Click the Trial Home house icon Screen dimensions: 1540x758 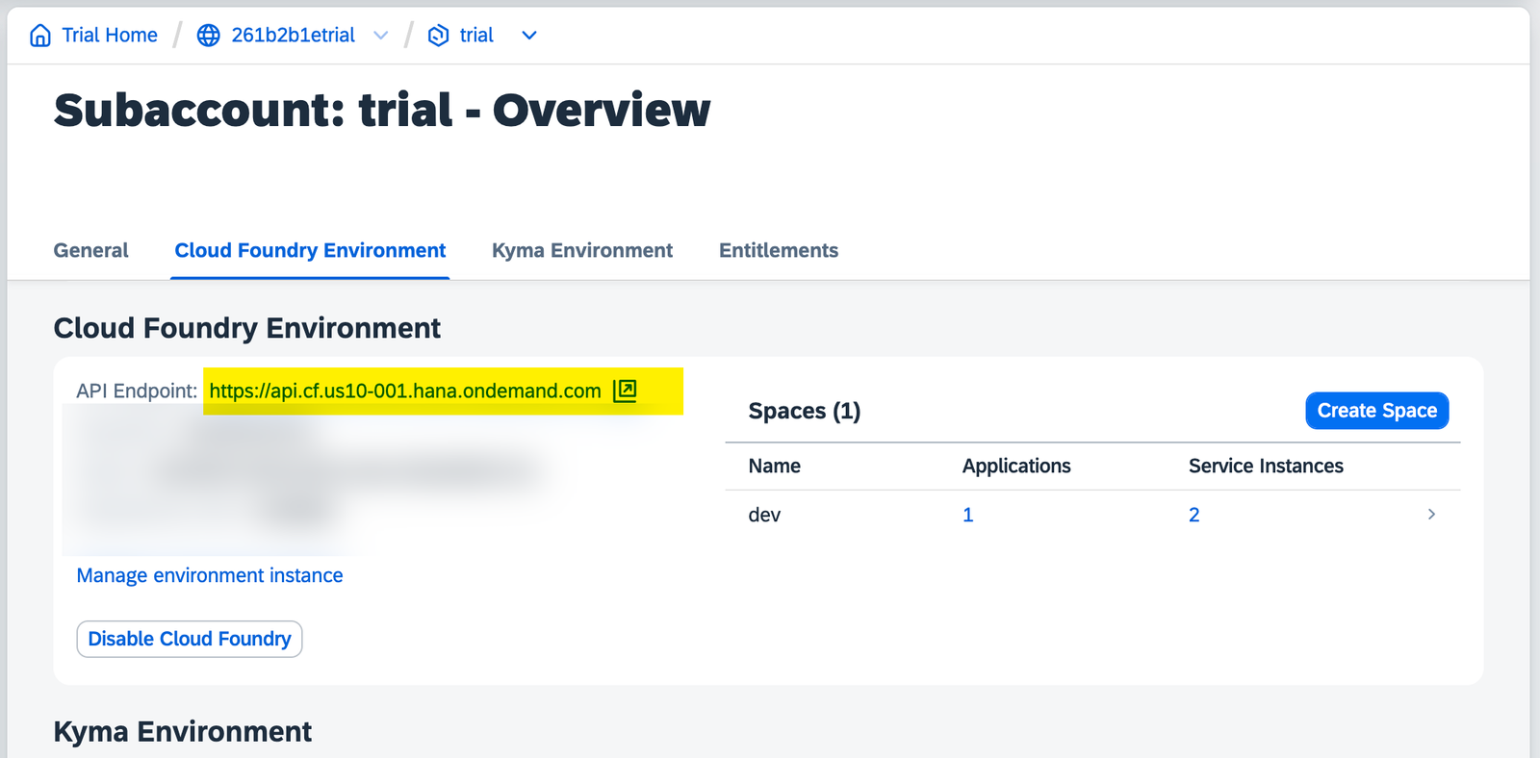pyautogui.click(x=39, y=36)
